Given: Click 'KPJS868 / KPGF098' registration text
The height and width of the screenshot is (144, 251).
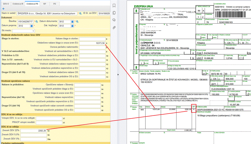Looking at the screenshot, I should point(151,53).
